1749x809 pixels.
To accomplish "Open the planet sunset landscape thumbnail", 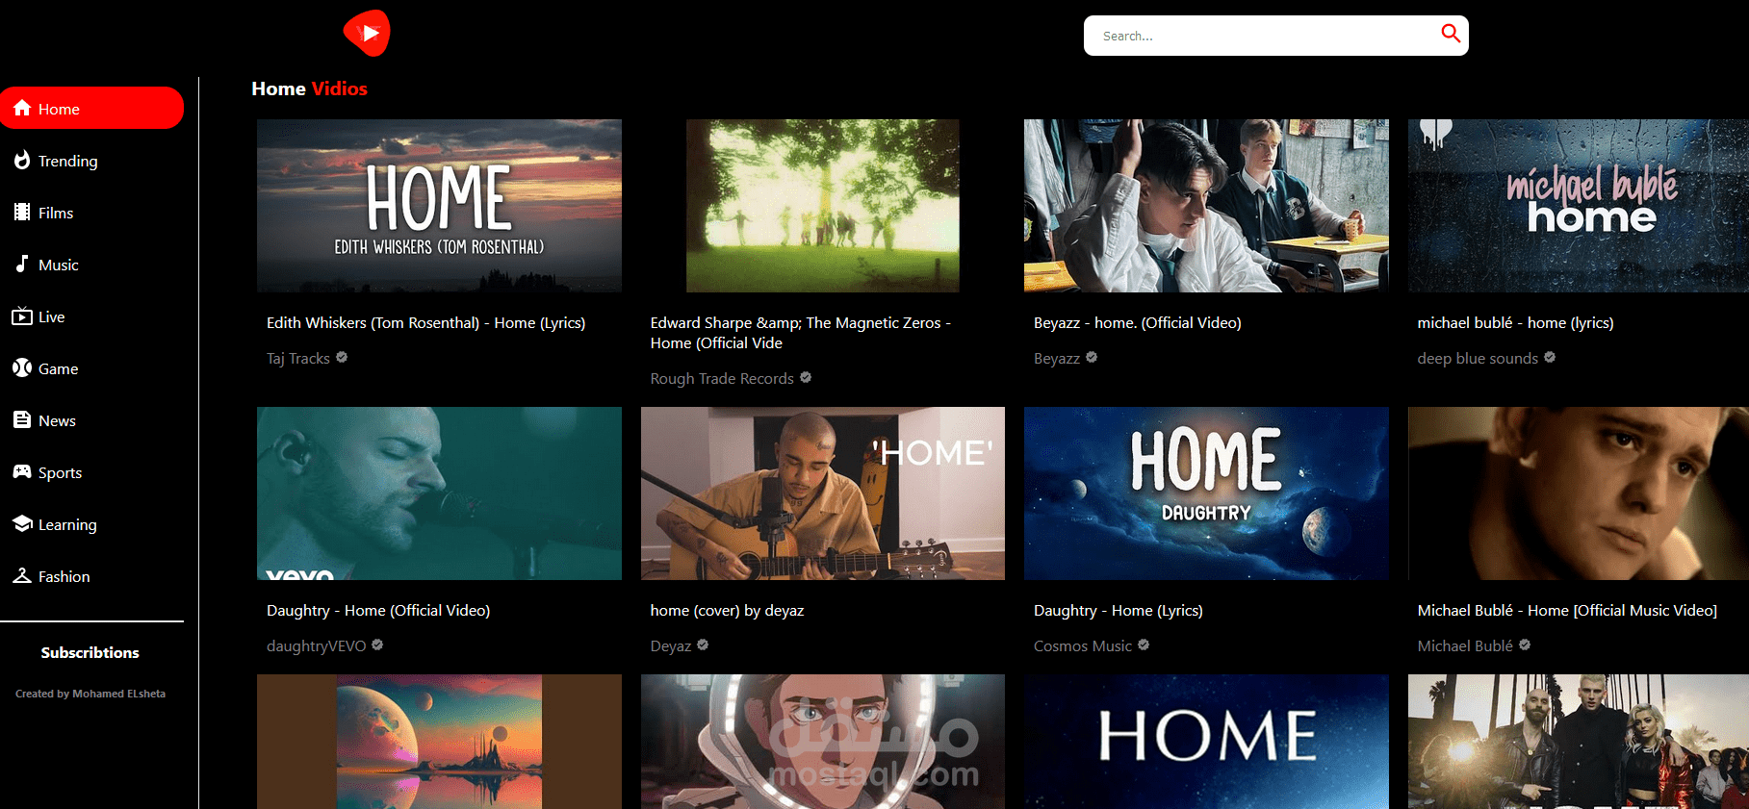I will pos(439,742).
